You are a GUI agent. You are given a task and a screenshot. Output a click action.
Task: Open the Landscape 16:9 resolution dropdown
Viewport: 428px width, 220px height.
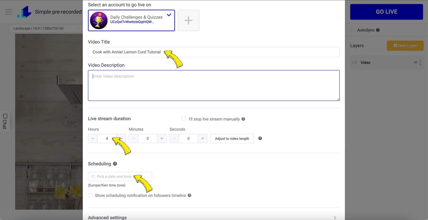click(45, 29)
